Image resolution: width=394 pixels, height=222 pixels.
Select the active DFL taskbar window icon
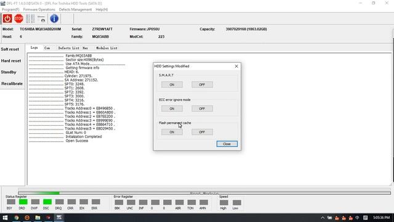(59, 218)
